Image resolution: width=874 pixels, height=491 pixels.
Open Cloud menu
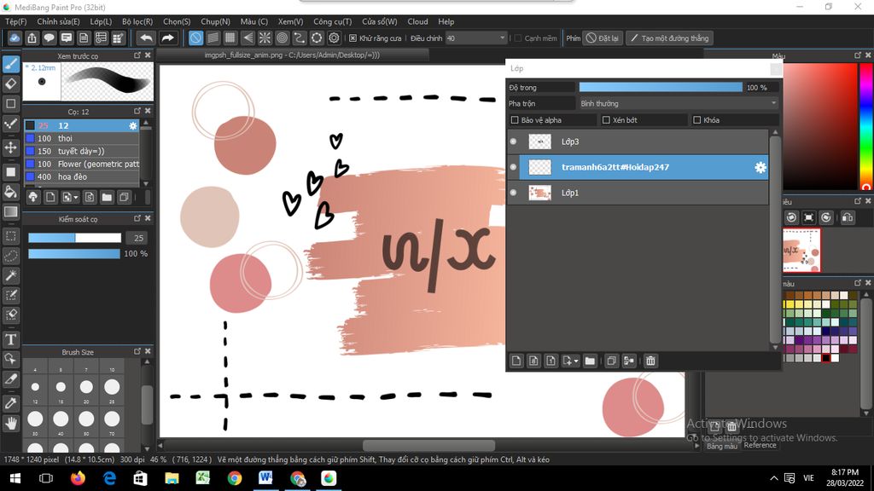(x=417, y=21)
